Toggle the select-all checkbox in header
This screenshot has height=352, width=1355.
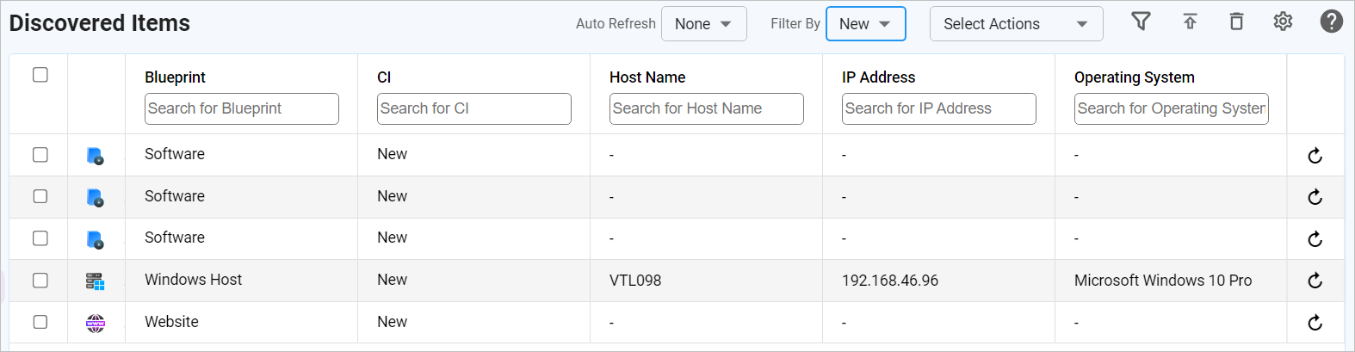[40, 75]
